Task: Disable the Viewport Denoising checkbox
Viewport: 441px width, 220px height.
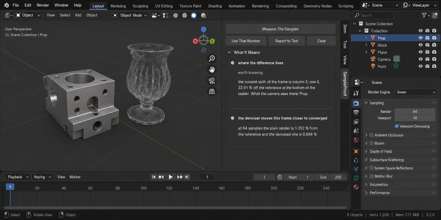Action: coord(397,126)
